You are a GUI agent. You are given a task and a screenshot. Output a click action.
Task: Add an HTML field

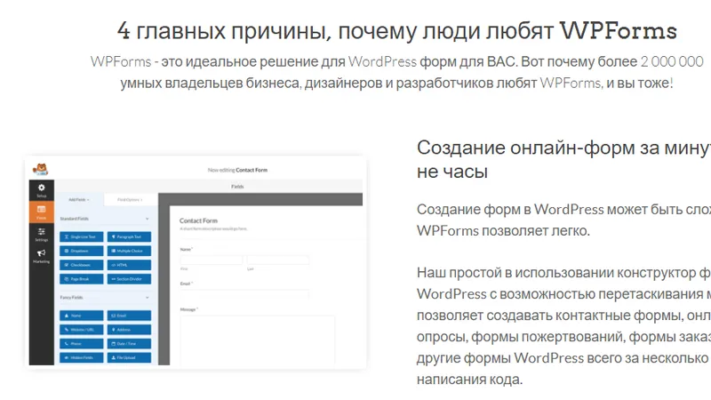[x=129, y=265]
